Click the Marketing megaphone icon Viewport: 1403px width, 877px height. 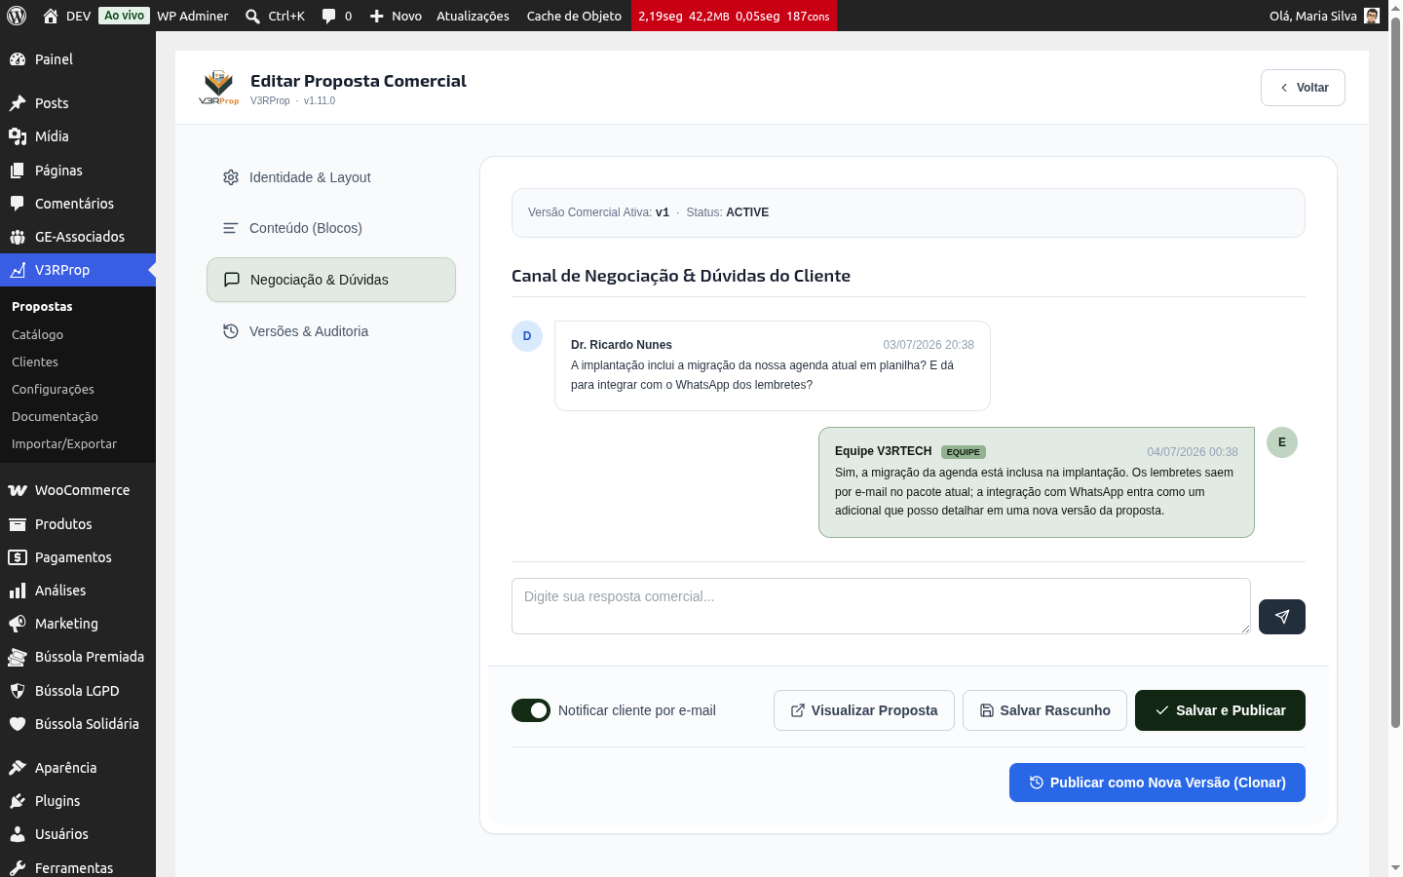(18, 624)
